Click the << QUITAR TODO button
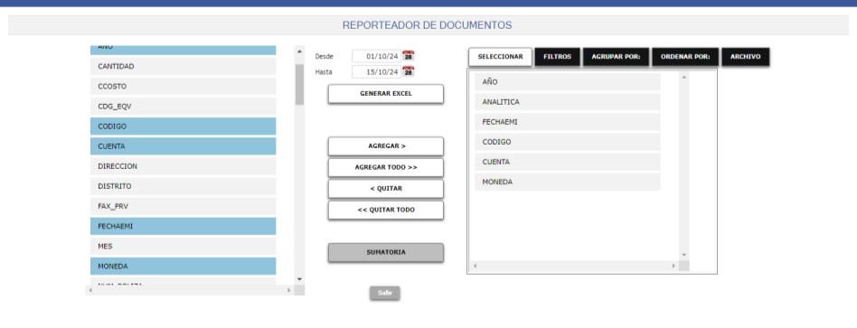This screenshot has height=328, width=857. (386, 210)
